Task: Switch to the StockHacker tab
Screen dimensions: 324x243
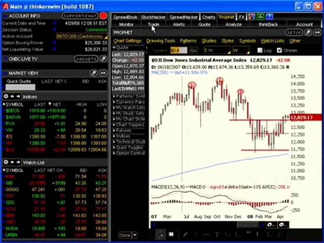Action: tap(153, 17)
